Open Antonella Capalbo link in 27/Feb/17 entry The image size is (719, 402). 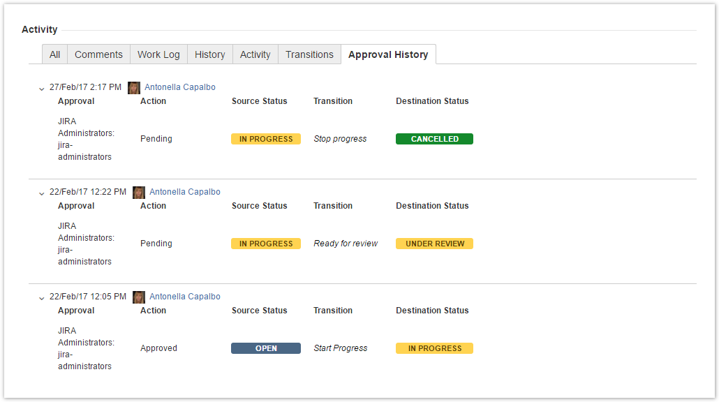point(180,87)
